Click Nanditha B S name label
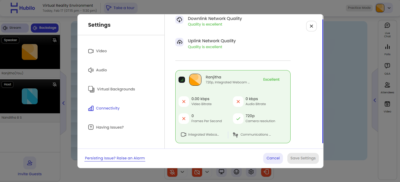Viewport: 400px width, 182px height. pyautogui.click(x=11, y=117)
